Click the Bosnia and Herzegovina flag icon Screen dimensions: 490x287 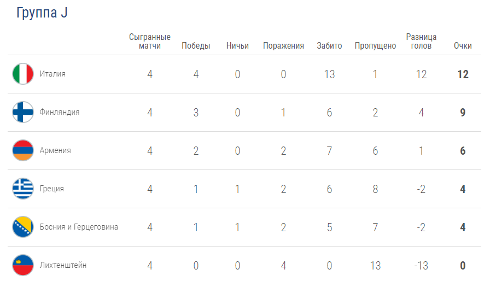[x=23, y=227]
